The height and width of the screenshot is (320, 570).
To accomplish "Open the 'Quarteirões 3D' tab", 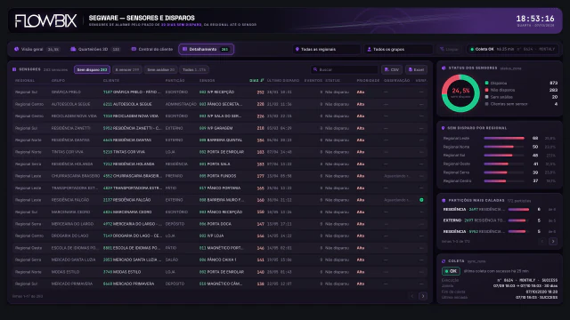I will coord(94,50).
